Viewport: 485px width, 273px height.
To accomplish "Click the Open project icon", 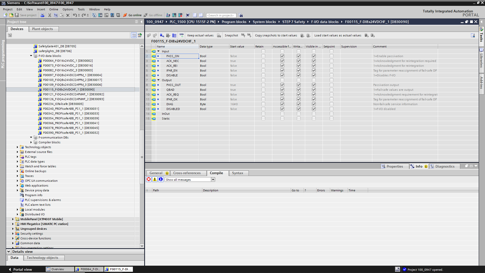I will pyautogui.click(x=11, y=15).
